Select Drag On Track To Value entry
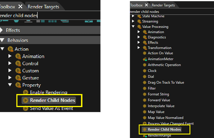The width and height of the screenshot is (214, 138). tap(166, 82)
